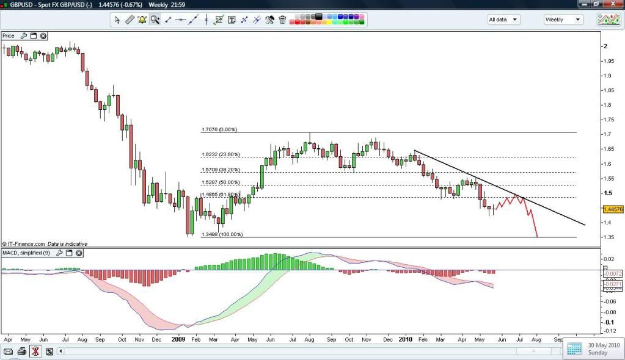Detach the MACD panel window icon
The height and width of the screenshot is (360, 625).
70,253
